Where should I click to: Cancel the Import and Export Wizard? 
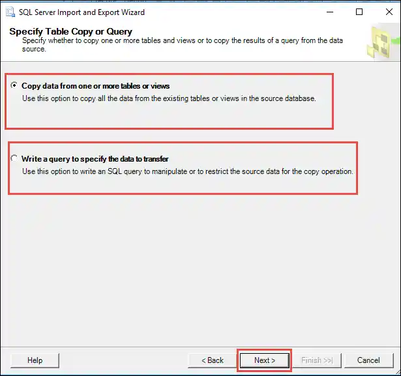tap(368, 360)
